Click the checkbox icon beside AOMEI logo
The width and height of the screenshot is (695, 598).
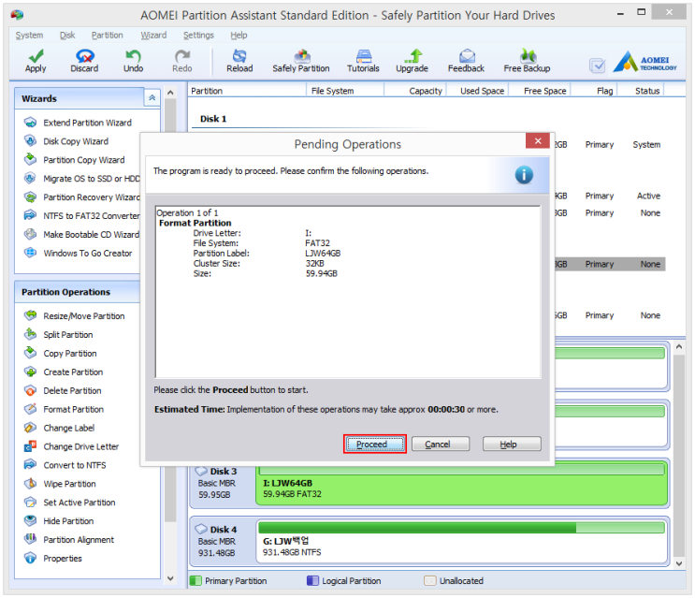coord(597,66)
